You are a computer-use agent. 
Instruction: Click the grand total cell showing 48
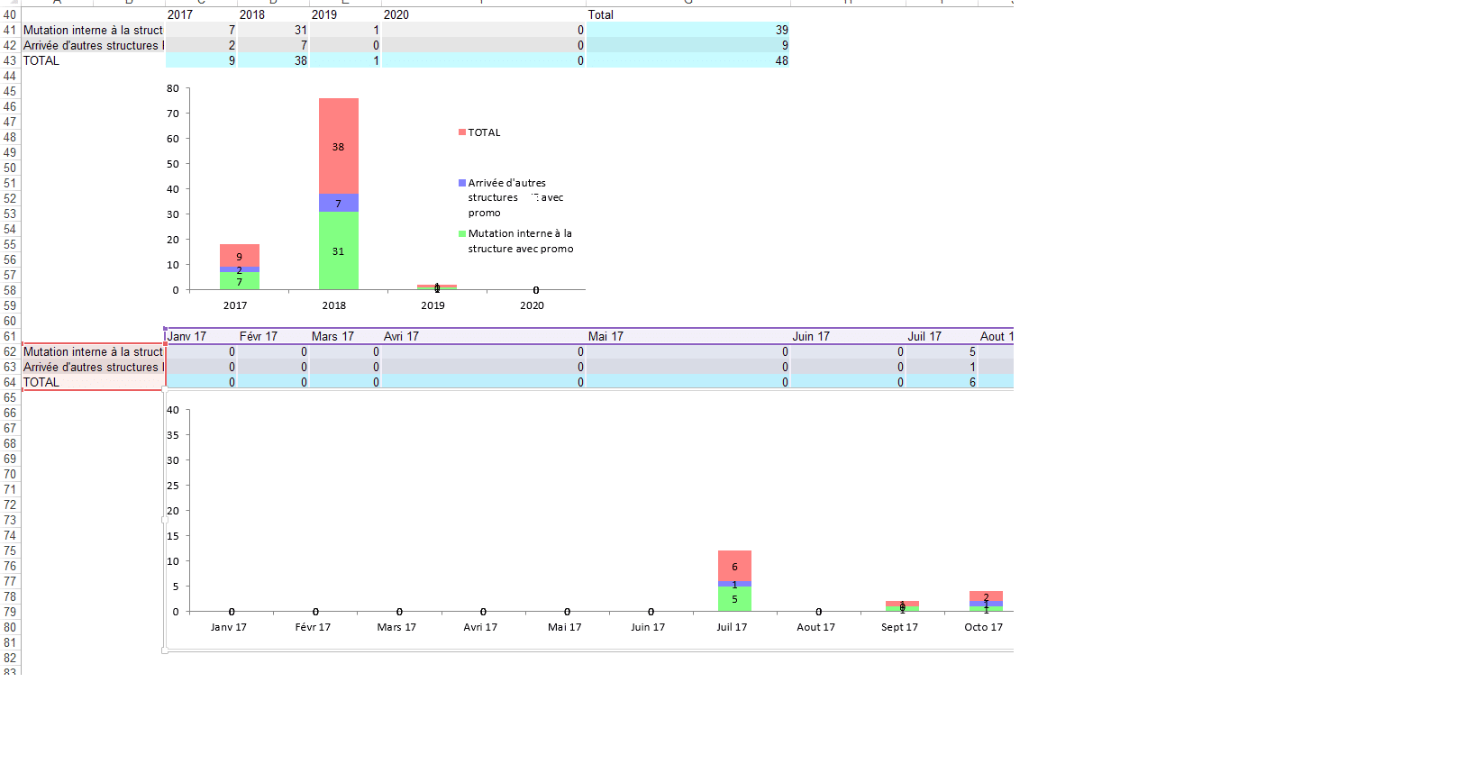pyautogui.click(x=688, y=60)
